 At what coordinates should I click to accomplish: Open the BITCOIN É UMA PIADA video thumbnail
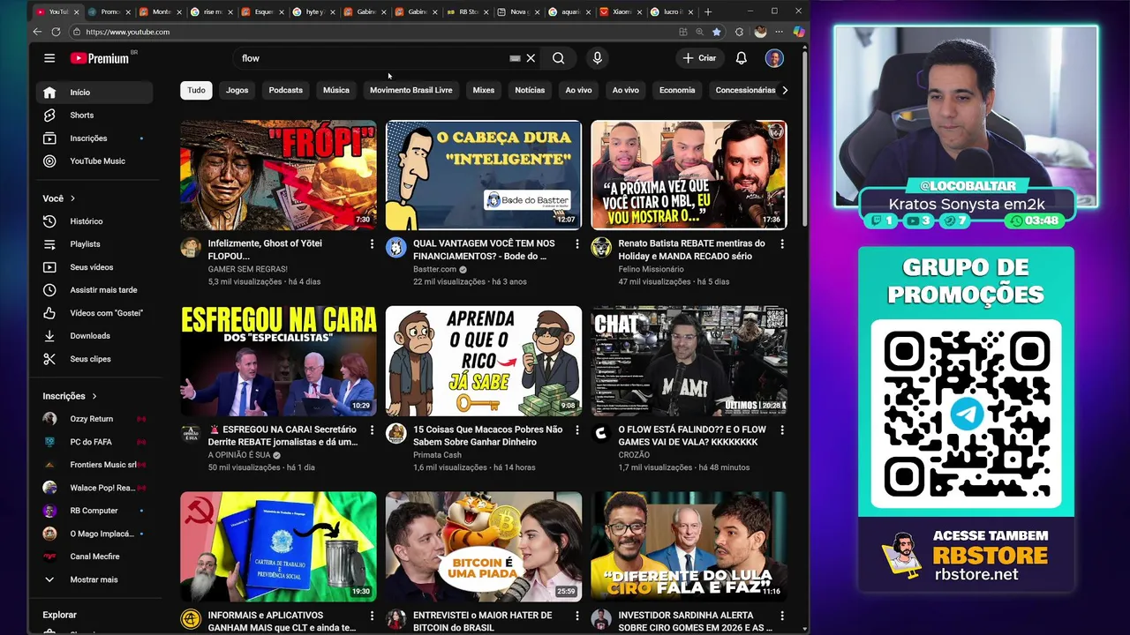(484, 547)
